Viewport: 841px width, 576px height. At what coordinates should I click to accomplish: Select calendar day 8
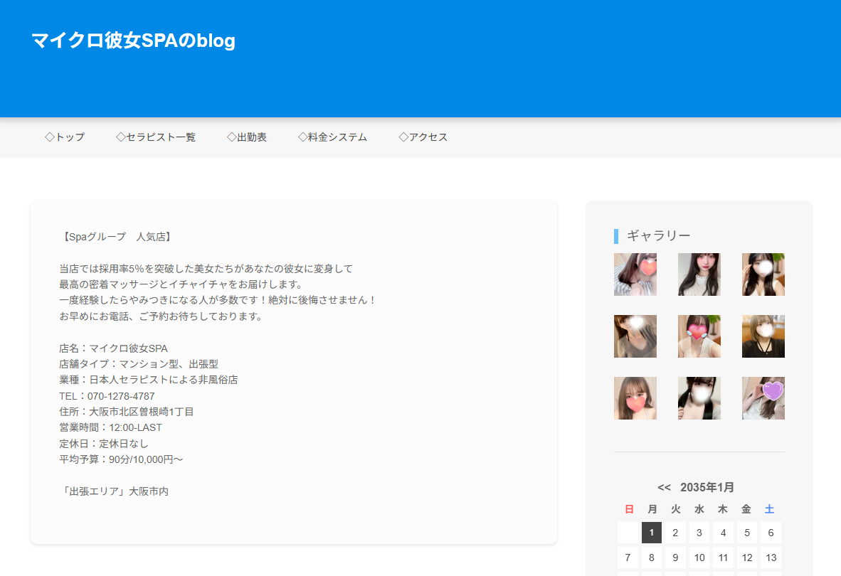pos(652,558)
